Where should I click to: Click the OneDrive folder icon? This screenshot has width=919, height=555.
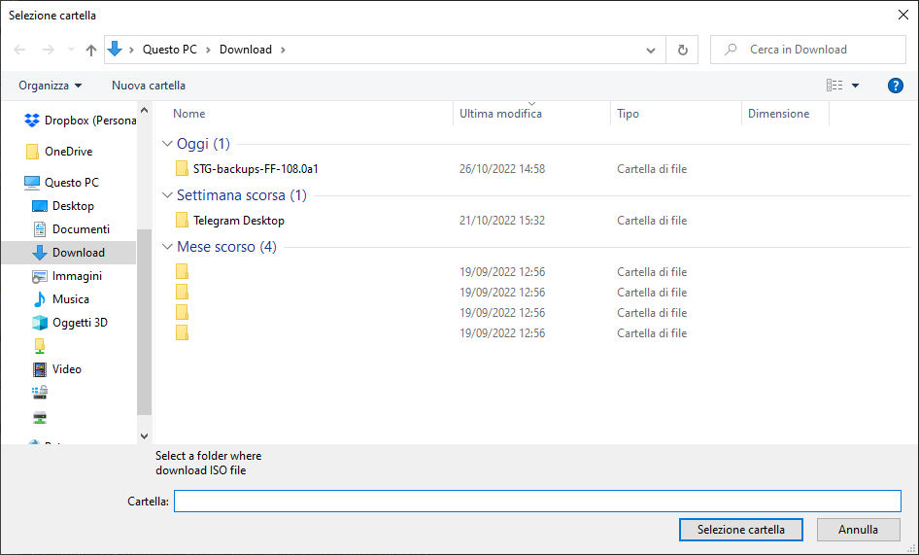click(32, 152)
